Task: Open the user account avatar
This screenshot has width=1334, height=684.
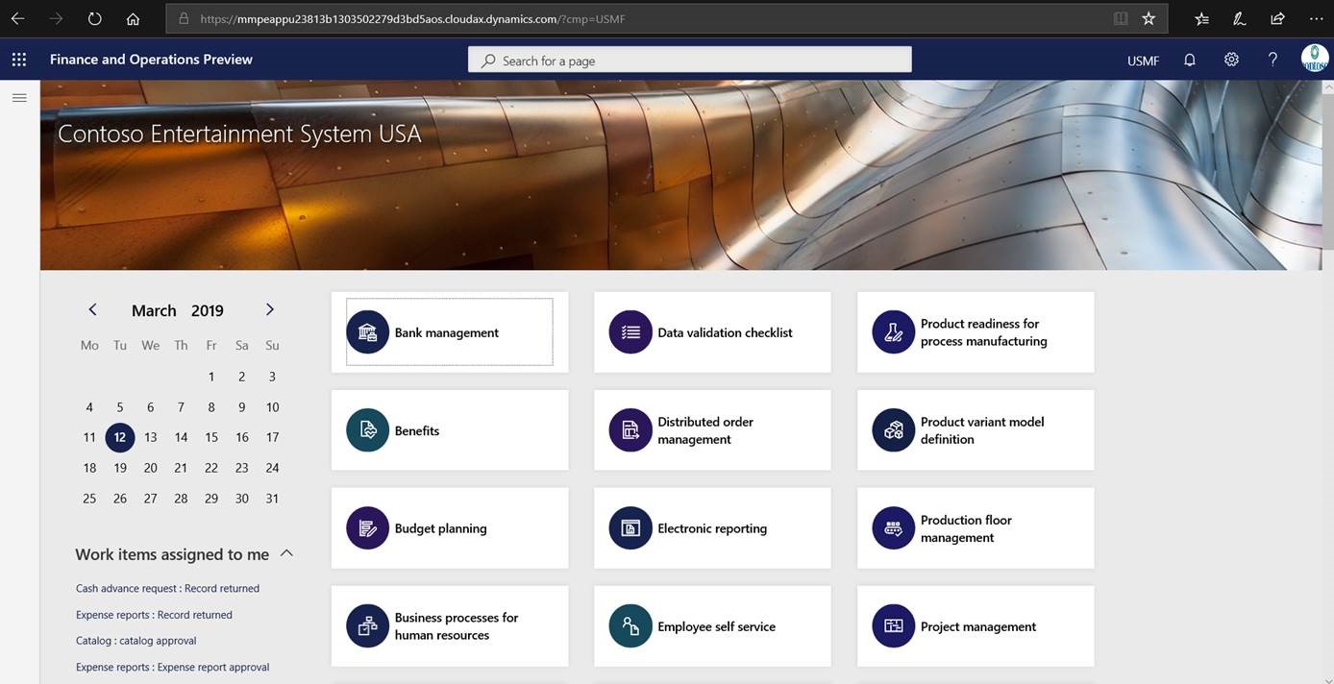Action: [1315, 59]
